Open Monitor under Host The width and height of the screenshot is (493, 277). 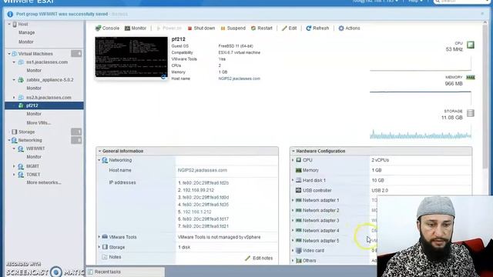tap(25, 42)
